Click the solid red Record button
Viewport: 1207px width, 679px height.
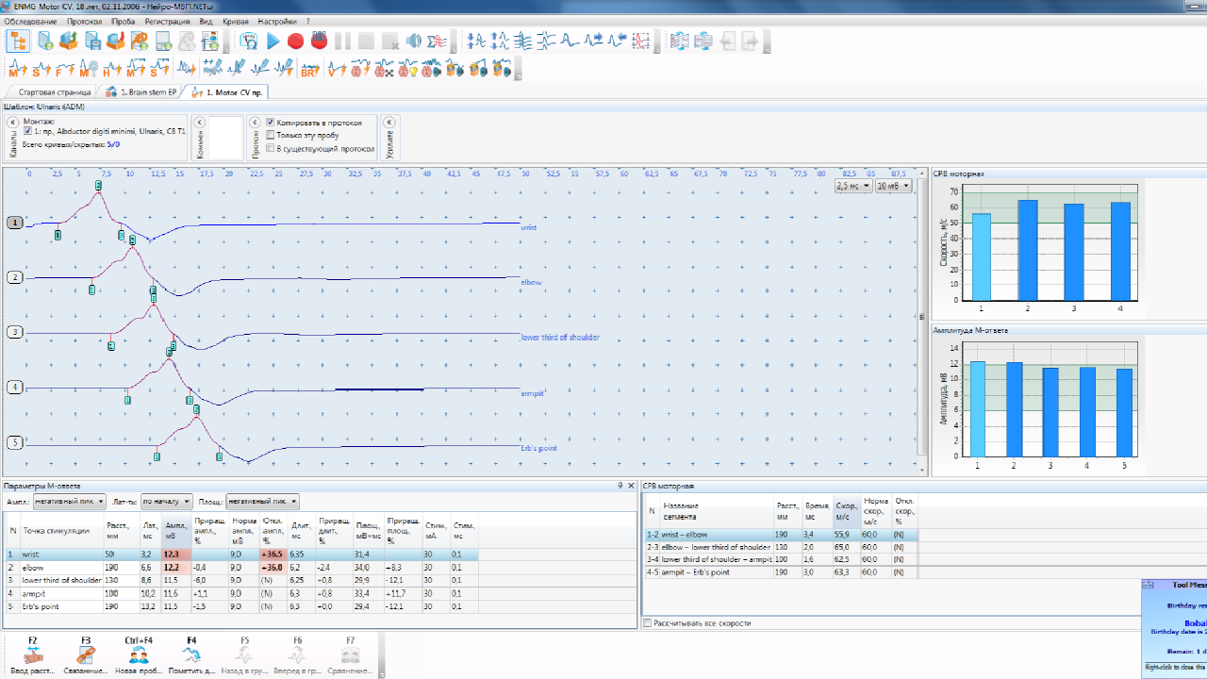pos(295,41)
